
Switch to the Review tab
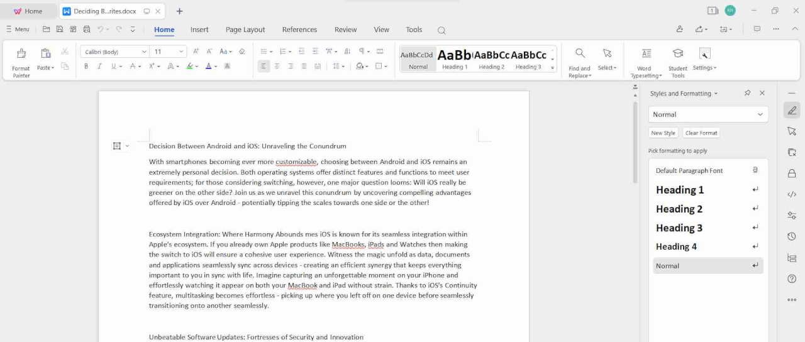345,30
